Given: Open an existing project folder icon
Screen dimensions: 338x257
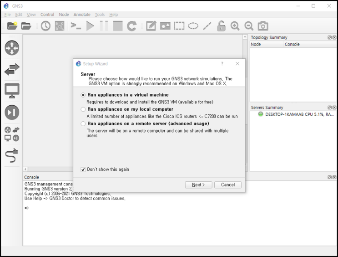Looking at the screenshot, I should point(26,26).
